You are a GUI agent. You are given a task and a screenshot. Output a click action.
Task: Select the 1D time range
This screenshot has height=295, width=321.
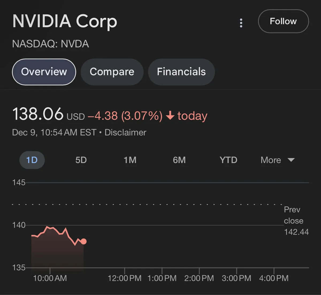tap(32, 160)
